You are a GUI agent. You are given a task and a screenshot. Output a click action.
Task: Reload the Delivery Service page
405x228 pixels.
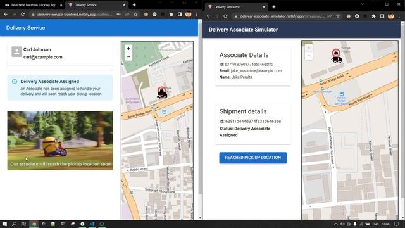pyautogui.click(x=23, y=14)
